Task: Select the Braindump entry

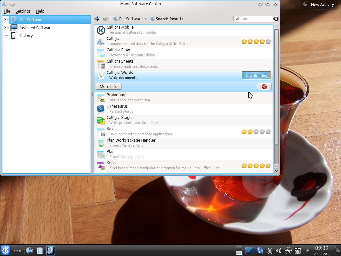Action: 183,98
